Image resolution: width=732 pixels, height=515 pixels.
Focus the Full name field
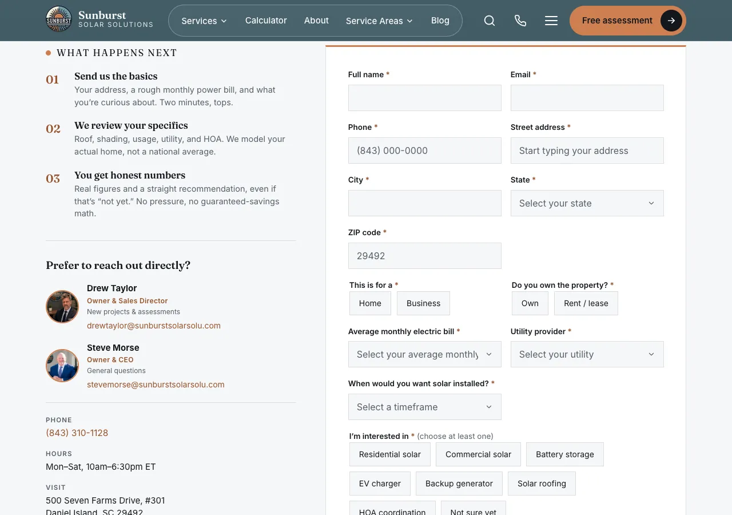pyautogui.click(x=425, y=98)
